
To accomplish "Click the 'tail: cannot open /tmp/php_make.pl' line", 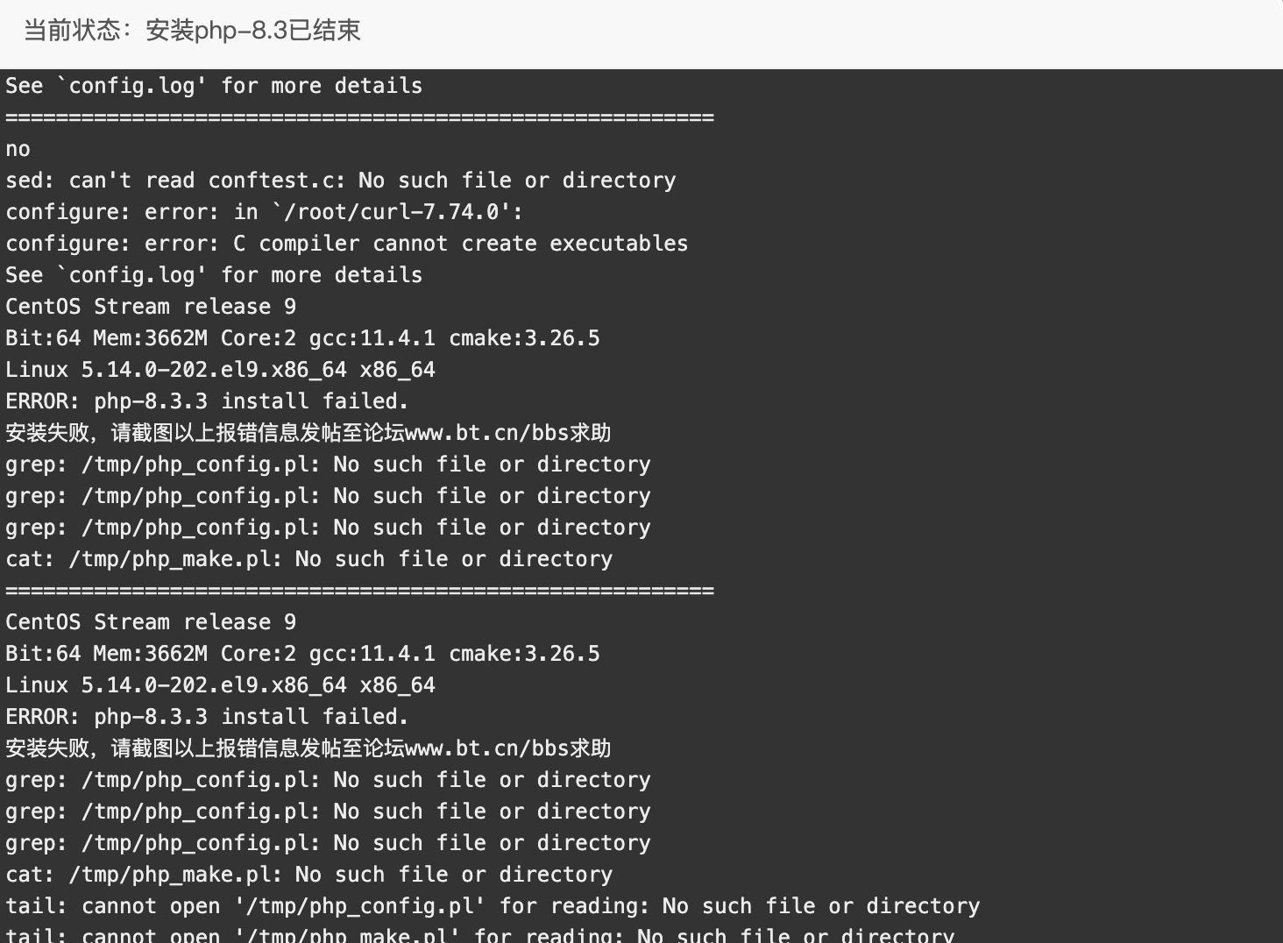I will pyautogui.click(x=480, y=934).
